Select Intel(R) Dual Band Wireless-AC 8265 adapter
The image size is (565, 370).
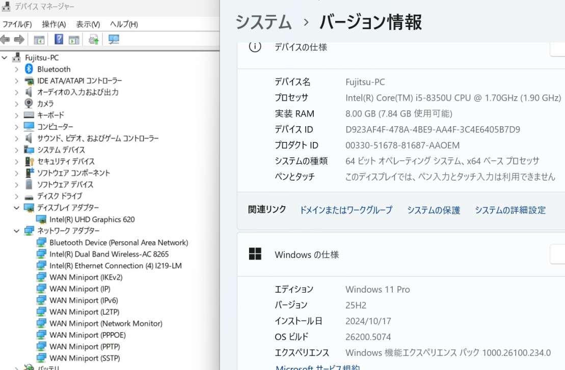[x=109, y=254]
